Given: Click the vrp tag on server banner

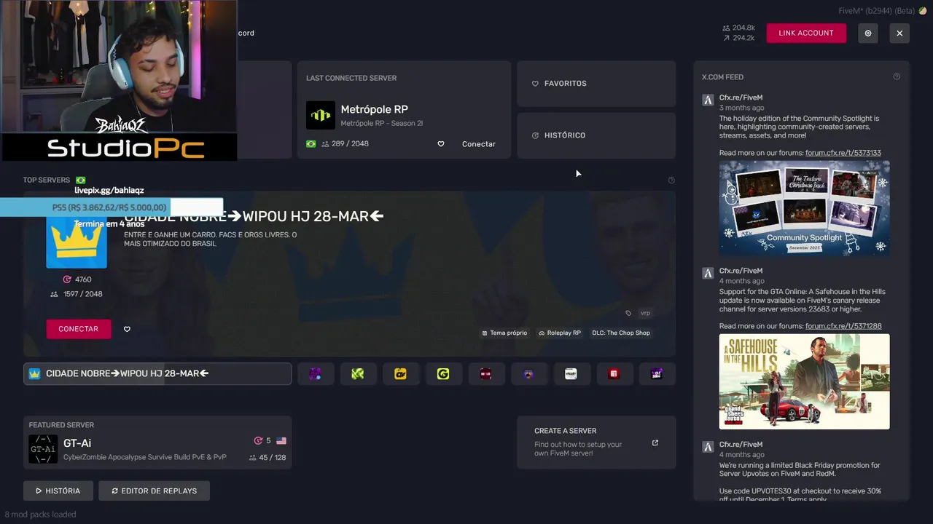Looking at the screenshot, I should point(644,313).
